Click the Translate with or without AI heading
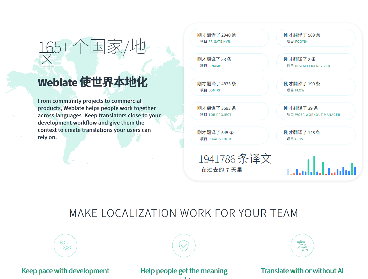This screenshot has width=368, height=279. pyautogui.click(x=302, y=271)
